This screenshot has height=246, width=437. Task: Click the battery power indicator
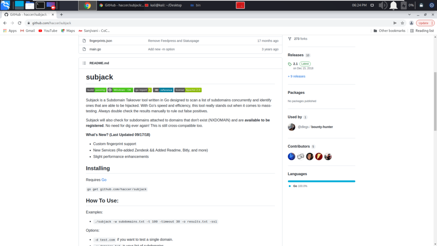pos(403,5)
